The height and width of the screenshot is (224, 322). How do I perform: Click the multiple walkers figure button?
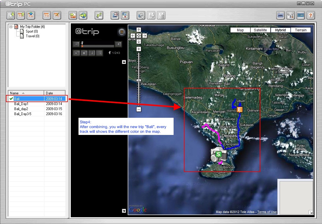point(100,53)
